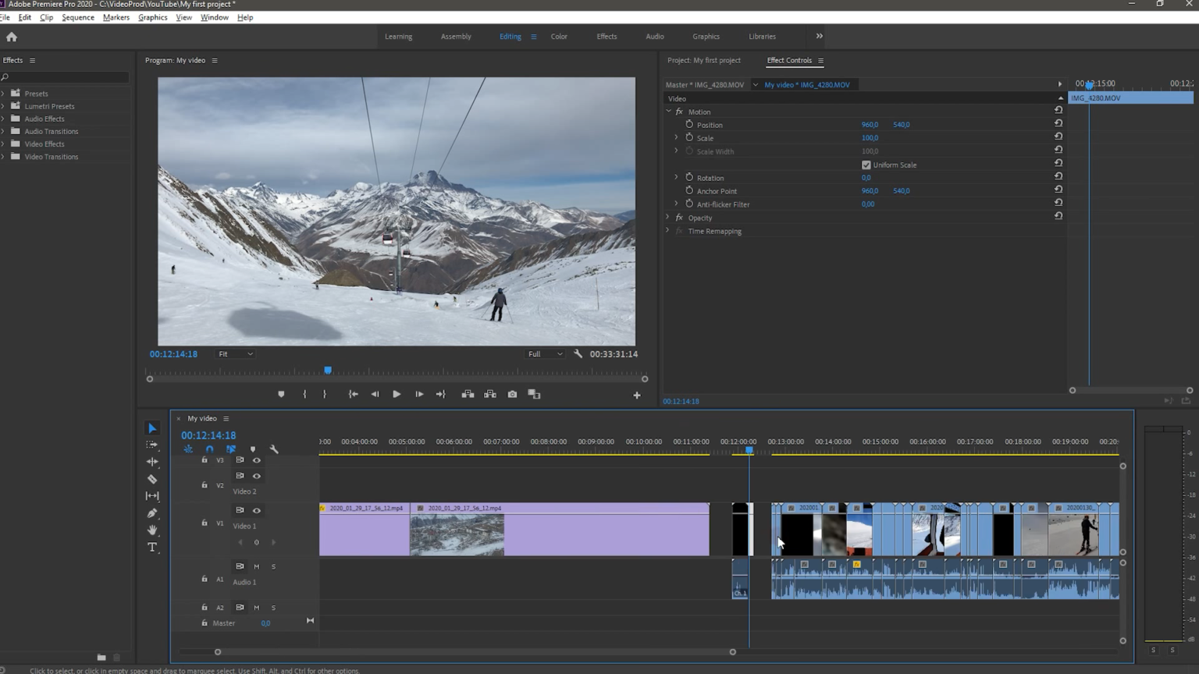1199x674 pixels.
Task: Open the Fit zoom level dropdown
Action: point(235,354)
